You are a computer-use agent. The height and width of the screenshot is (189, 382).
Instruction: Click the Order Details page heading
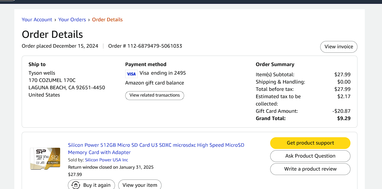(x=52, y=34)
